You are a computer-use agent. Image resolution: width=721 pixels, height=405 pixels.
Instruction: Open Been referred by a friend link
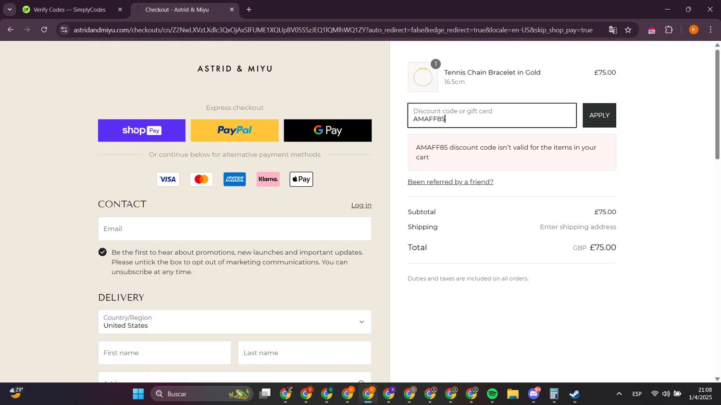[450, 182]
